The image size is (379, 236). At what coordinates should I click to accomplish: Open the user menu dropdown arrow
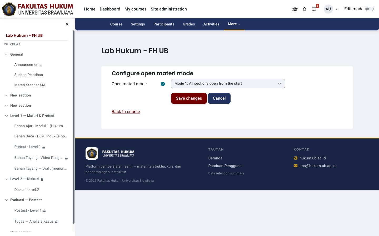pyautogui.click(x=336, y=9)
